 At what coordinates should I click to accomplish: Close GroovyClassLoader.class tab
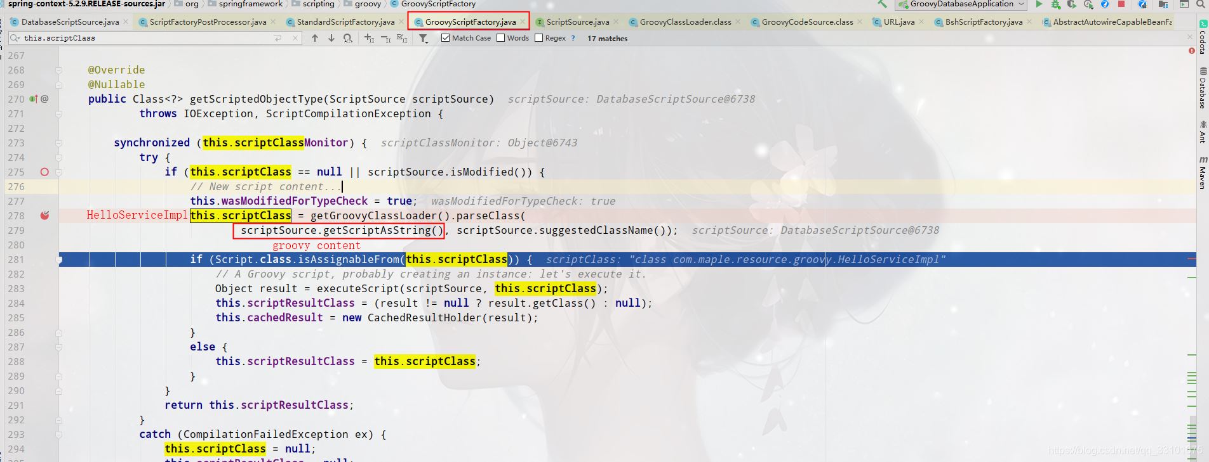pos(738,22)
